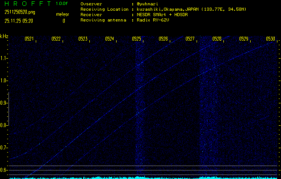The height and width of the screenshot is (179, 281).
Task: Select the 0529 time label
Action: pos(244,39)
